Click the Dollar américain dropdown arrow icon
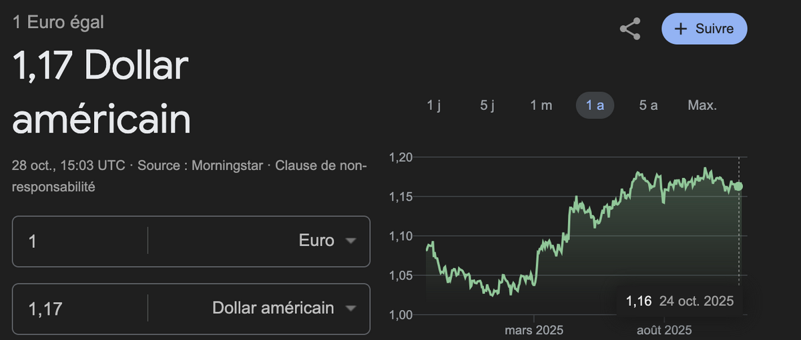Screen dimensions: 801x340 click(x=351, y=309)
